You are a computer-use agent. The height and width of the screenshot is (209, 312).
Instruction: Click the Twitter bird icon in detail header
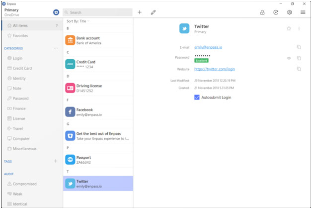[x=184, y=28]
